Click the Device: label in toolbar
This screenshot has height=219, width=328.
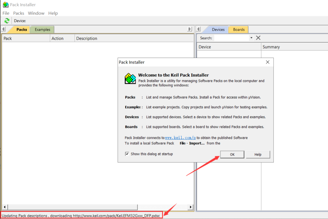pos(20,21)
